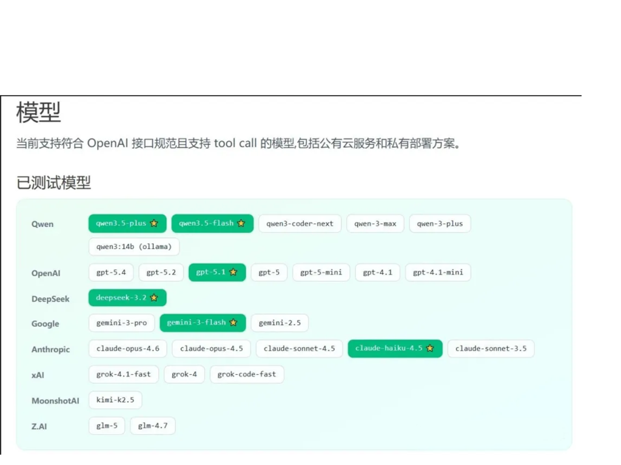Choose the gemini-2.5 model chip
Screen dimensions: 621x465
point(280,323)
